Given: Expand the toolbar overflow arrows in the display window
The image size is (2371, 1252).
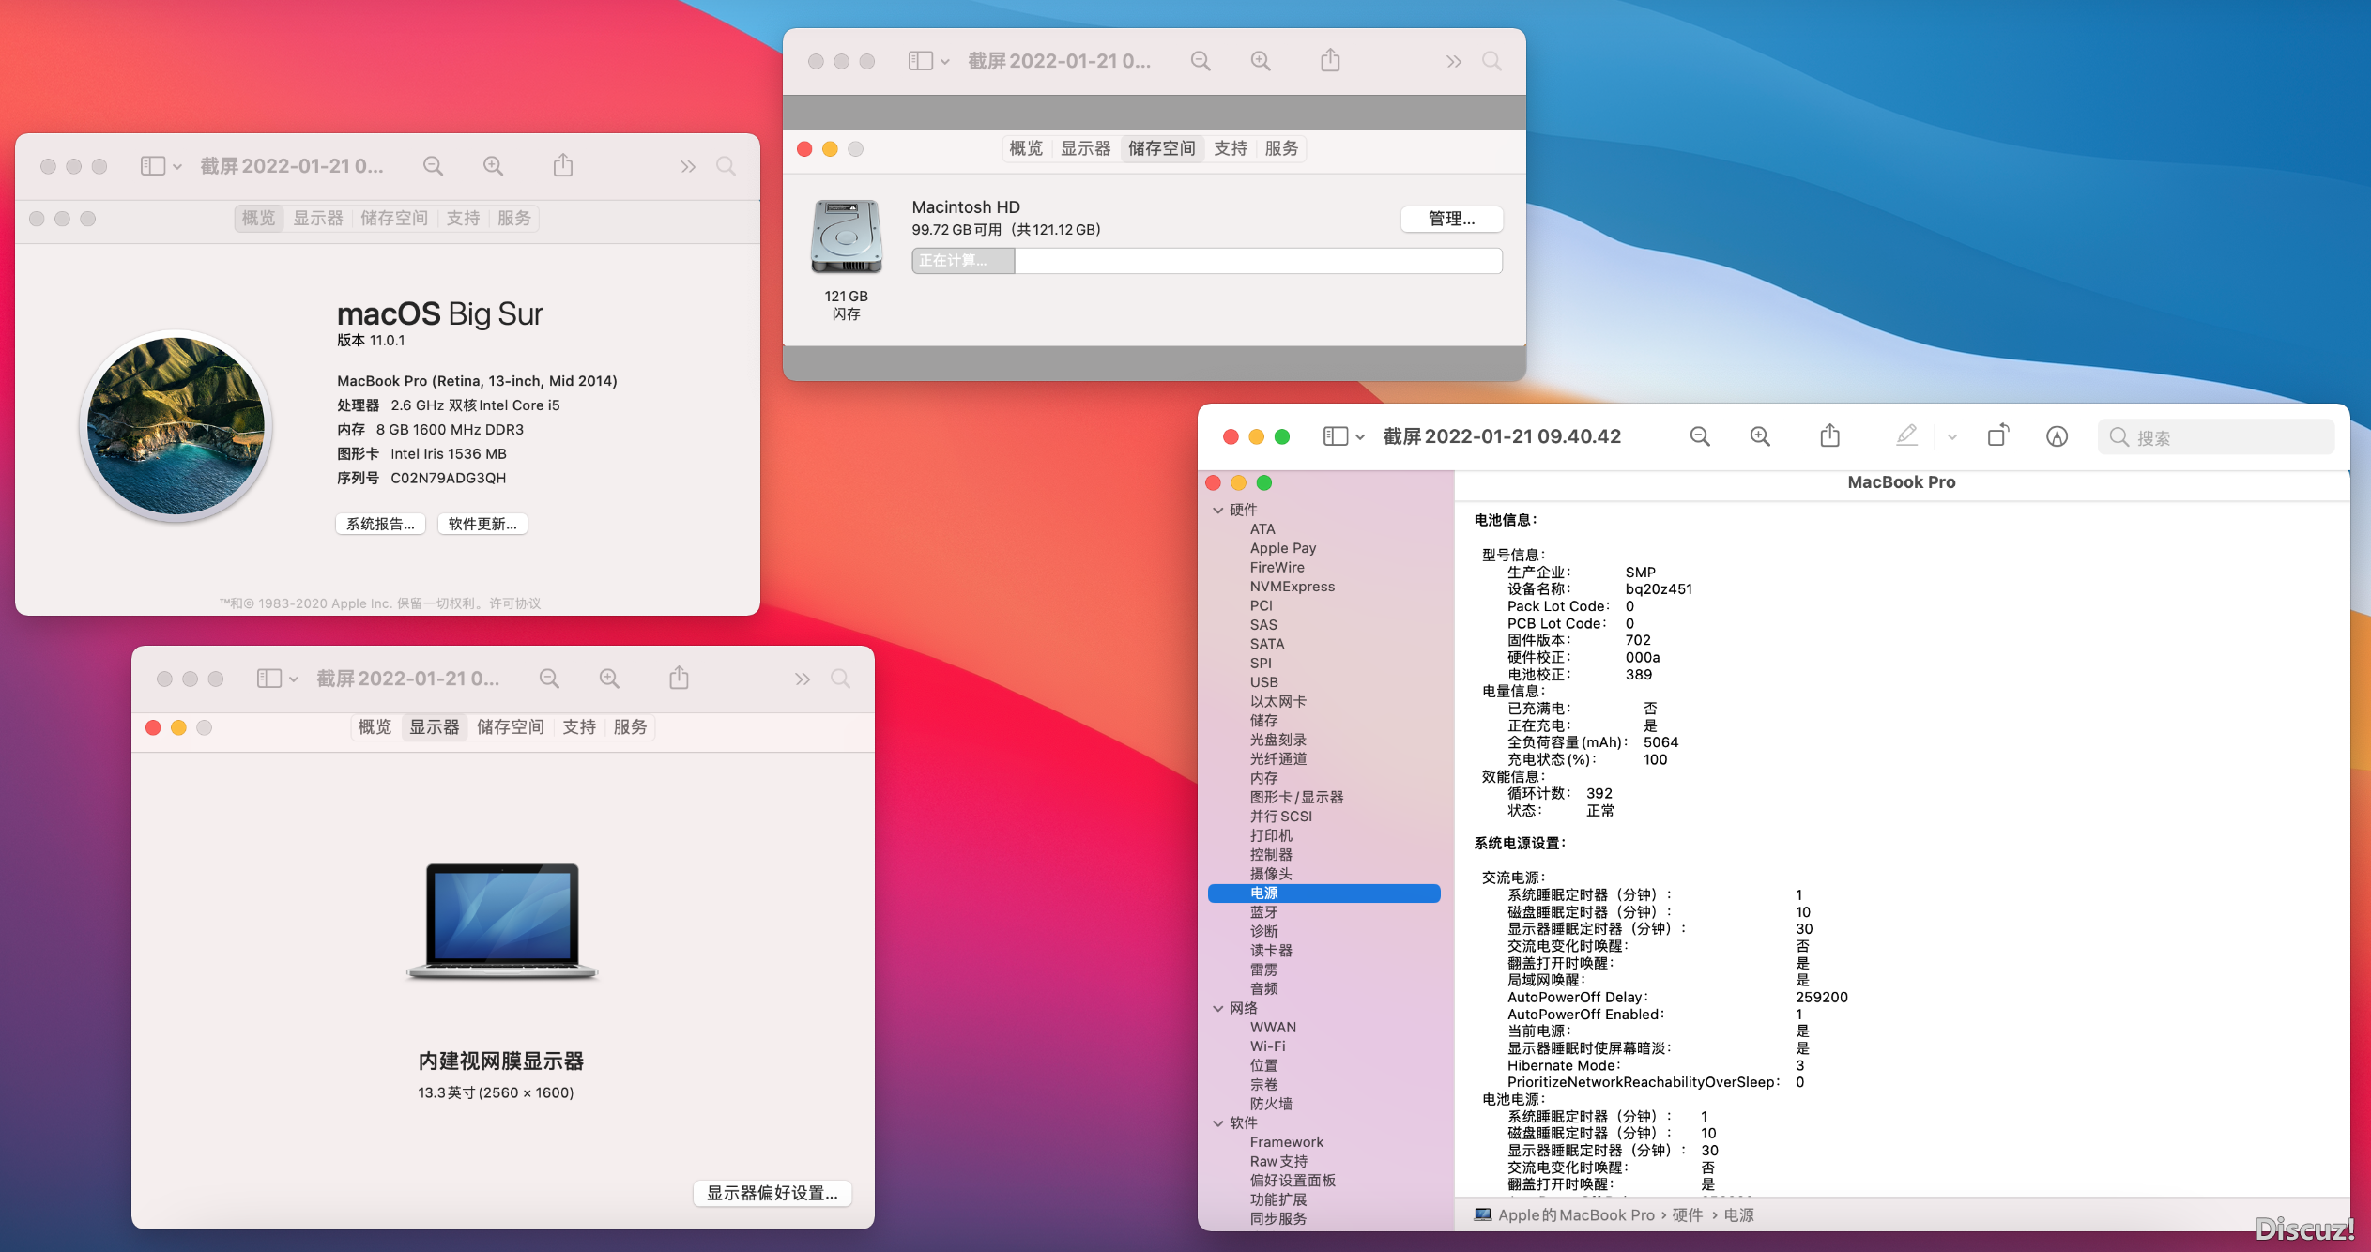Looking at the screenshot, I should pos(803,679).
